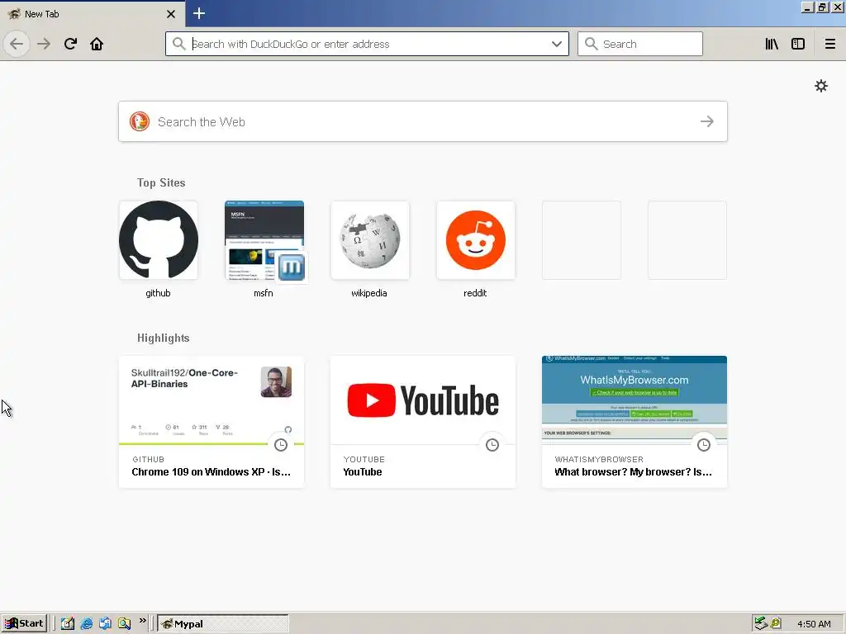Show sidebars with the sidebar icon
Screen dimensions: 846x634
[798, 44]
